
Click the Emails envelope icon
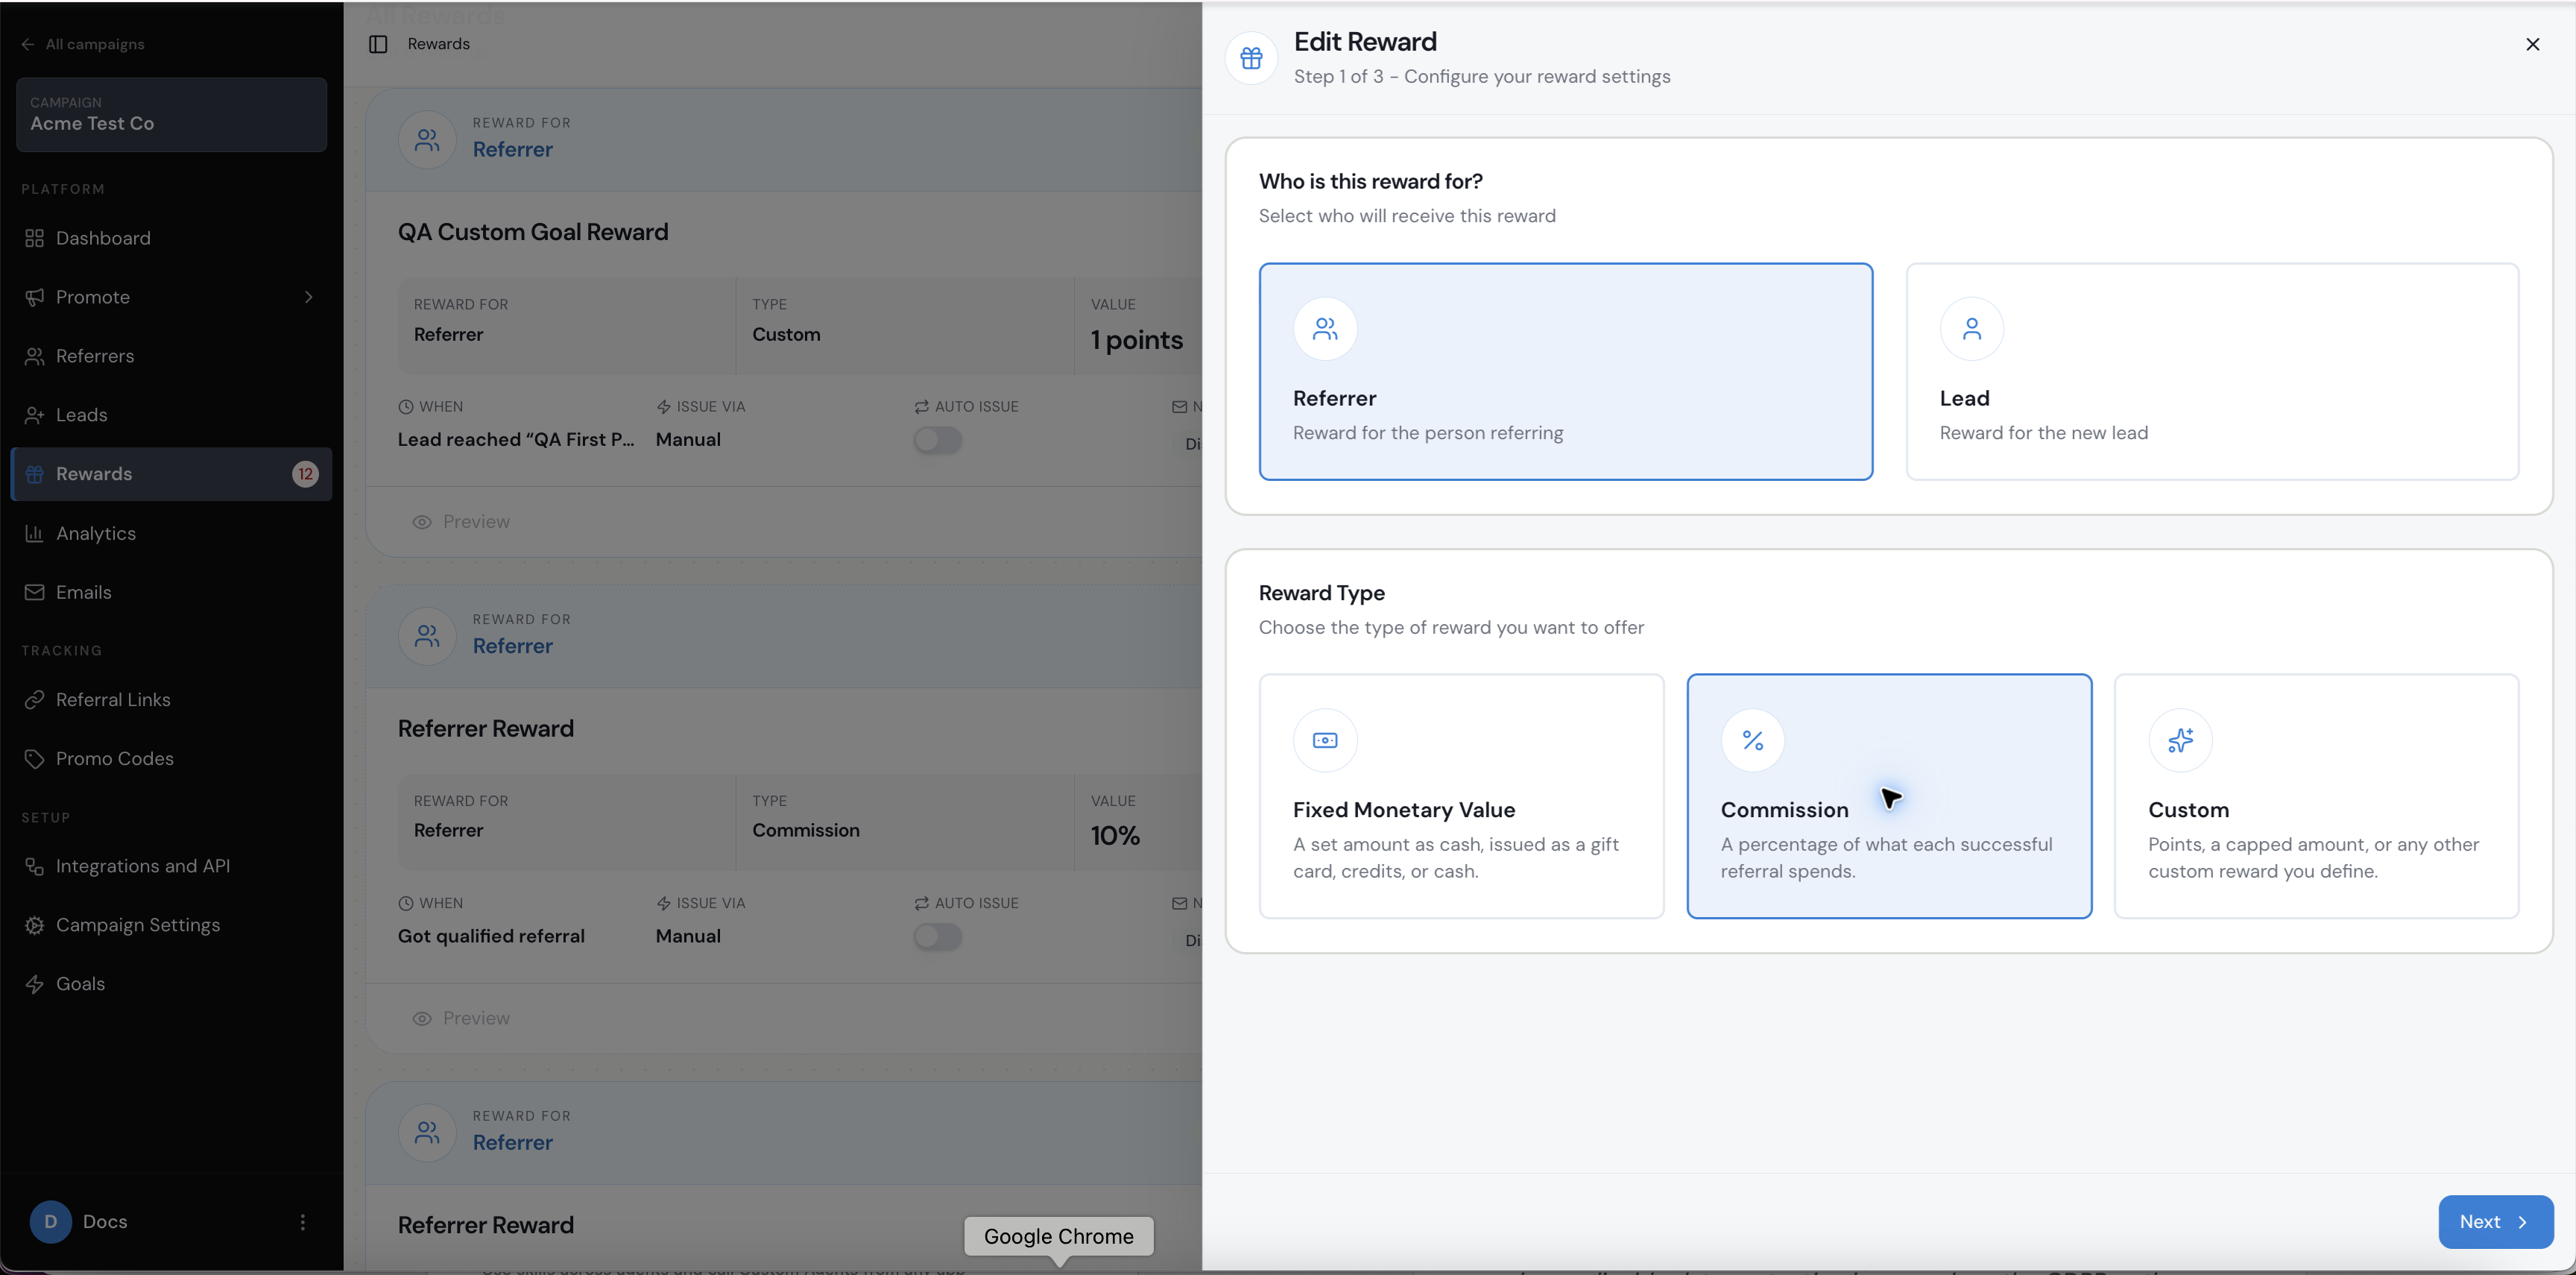[x=34, y=592]
